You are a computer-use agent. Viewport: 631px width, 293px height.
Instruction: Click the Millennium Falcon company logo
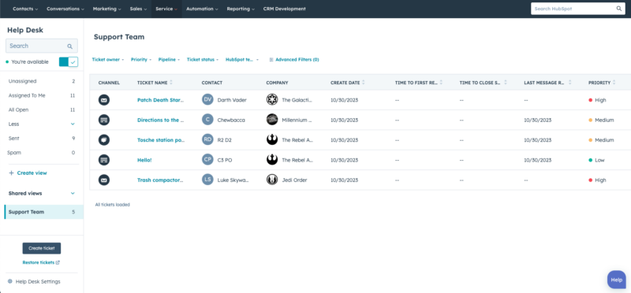coord(272,120)
